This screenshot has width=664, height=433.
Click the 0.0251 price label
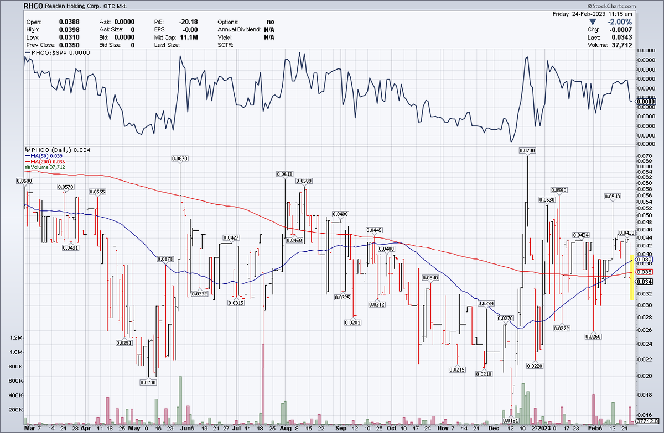click(x=124, y=343)
